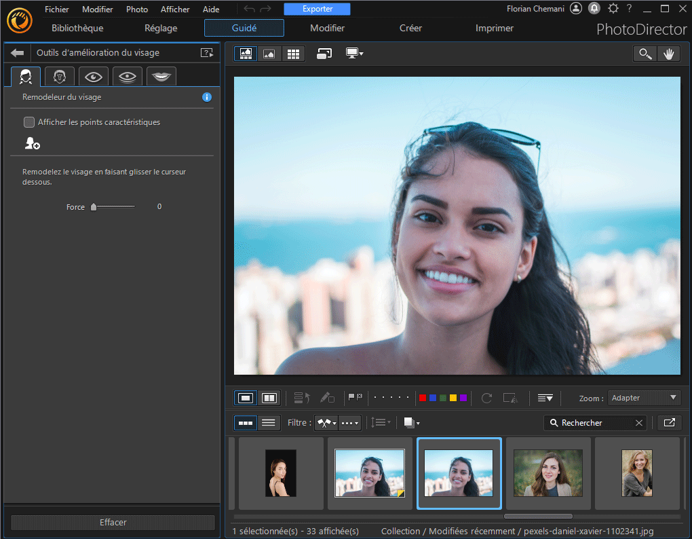Click the red color label swatch
Image resolution: width=692 pixels, height=539 pixels.
(423, 398)
